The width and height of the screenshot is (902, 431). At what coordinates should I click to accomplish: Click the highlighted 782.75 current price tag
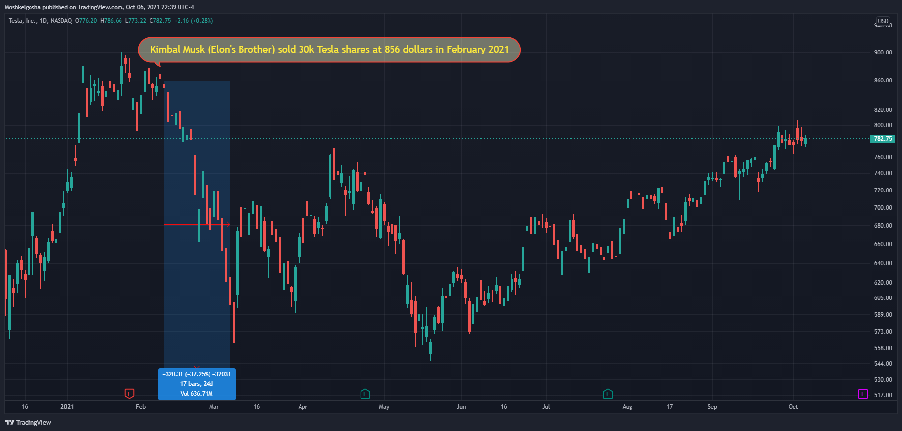pos(883,139)
